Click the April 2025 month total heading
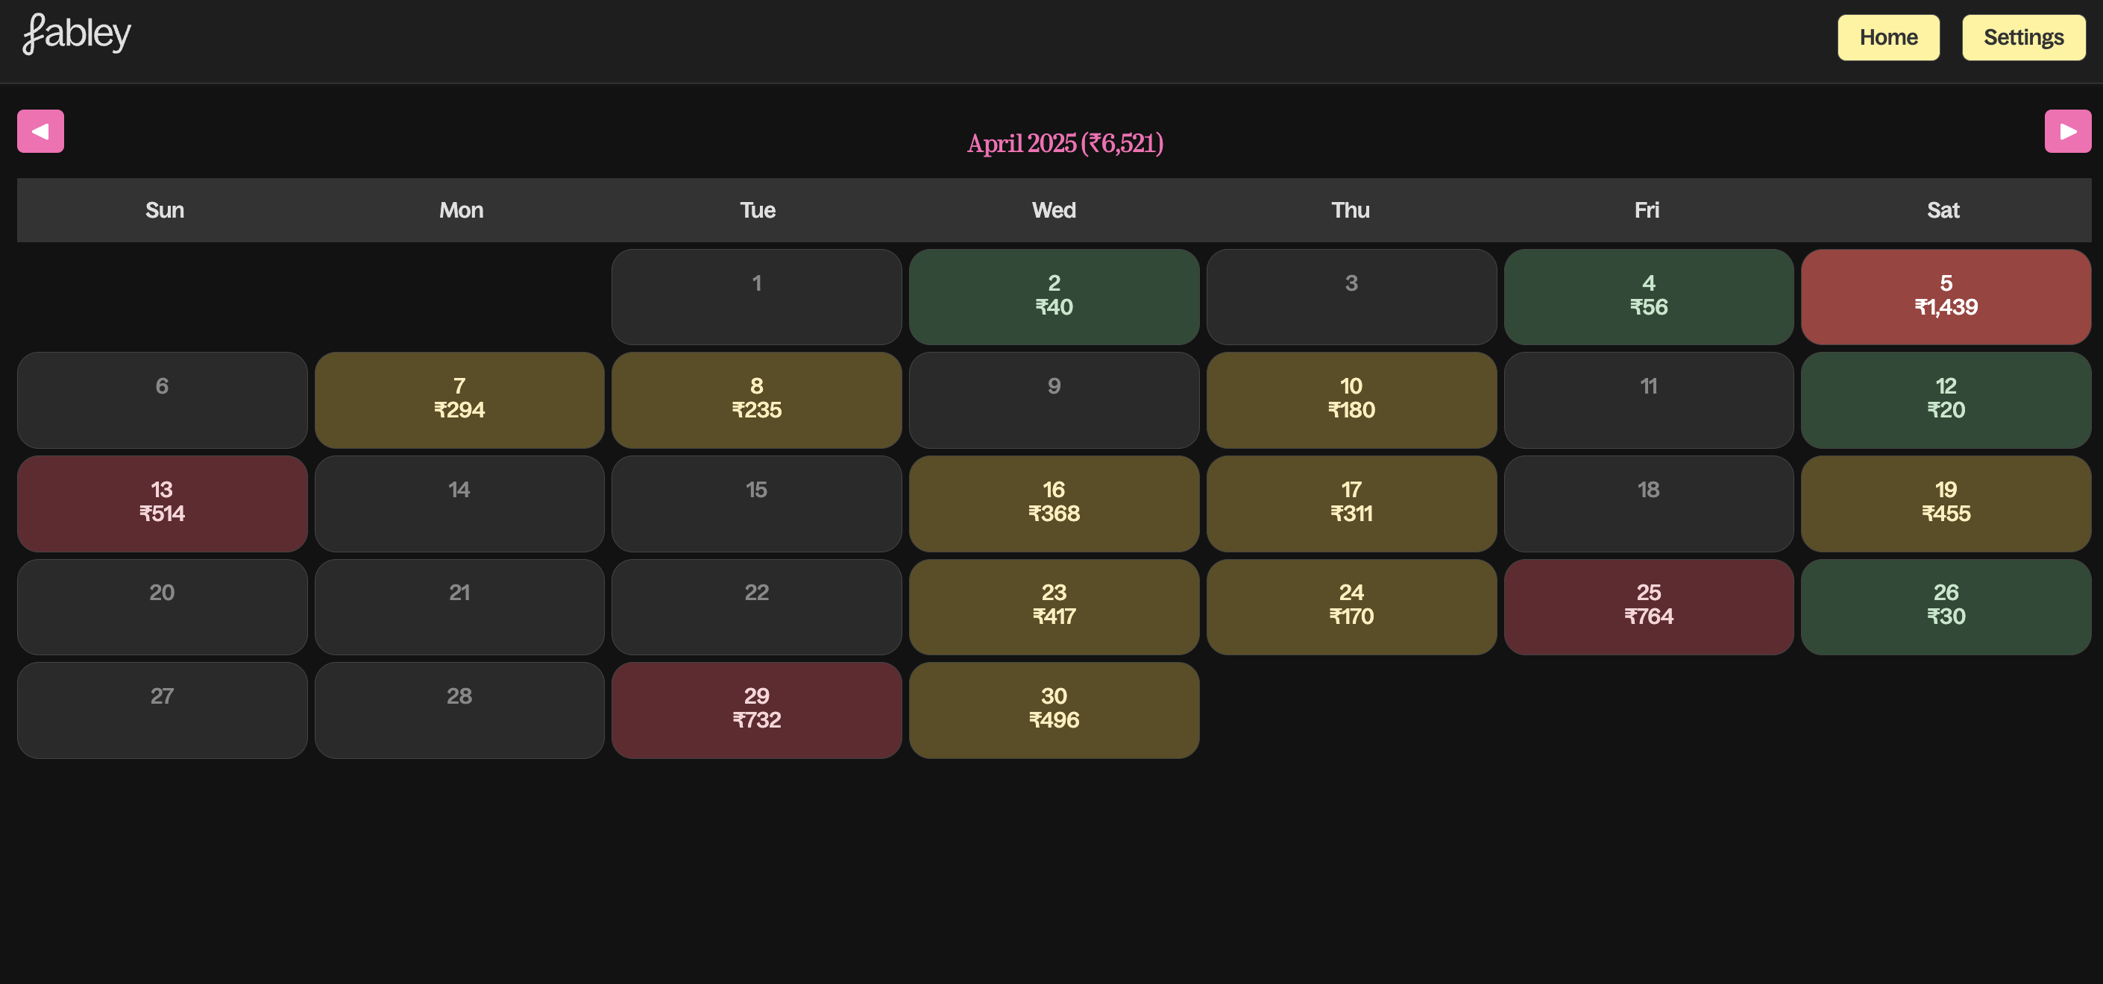This screenshot has width=2103, height=984. 1065,144
